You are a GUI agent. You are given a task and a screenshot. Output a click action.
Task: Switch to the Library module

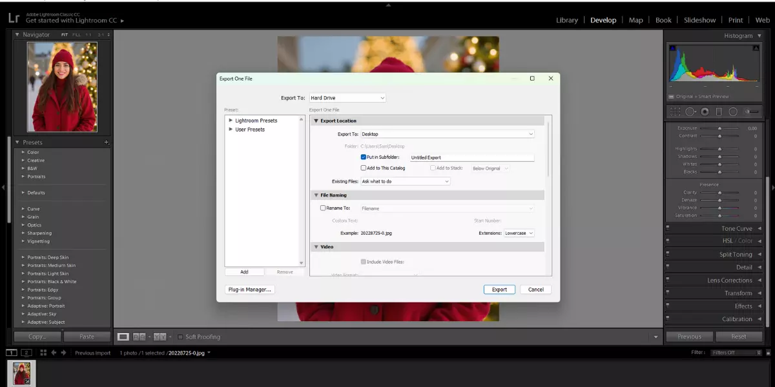click(x=567, y=20)
